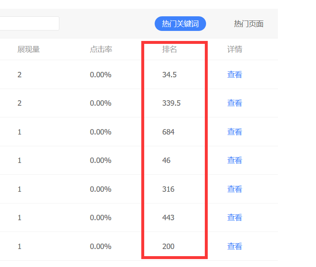The height and width of the screenshot is (267, 316).
Task: Switch to the 热门关键词 tab
Action: (x=180, y=23)
